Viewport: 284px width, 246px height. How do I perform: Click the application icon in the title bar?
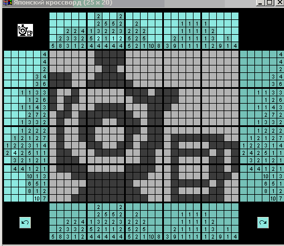(x=7, y=2)
